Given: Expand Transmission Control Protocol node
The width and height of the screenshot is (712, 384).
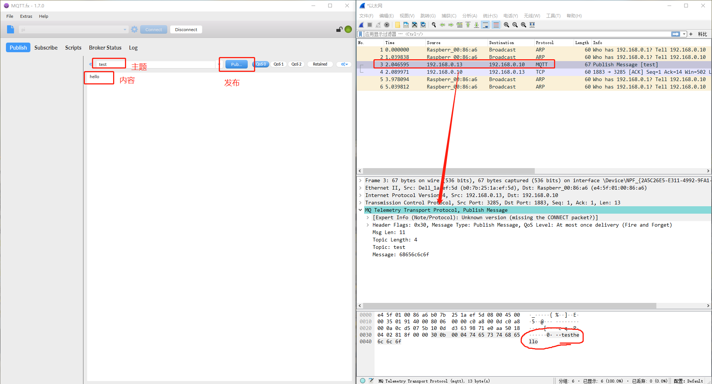Looking at the screenshot, I should pos(360,203).
